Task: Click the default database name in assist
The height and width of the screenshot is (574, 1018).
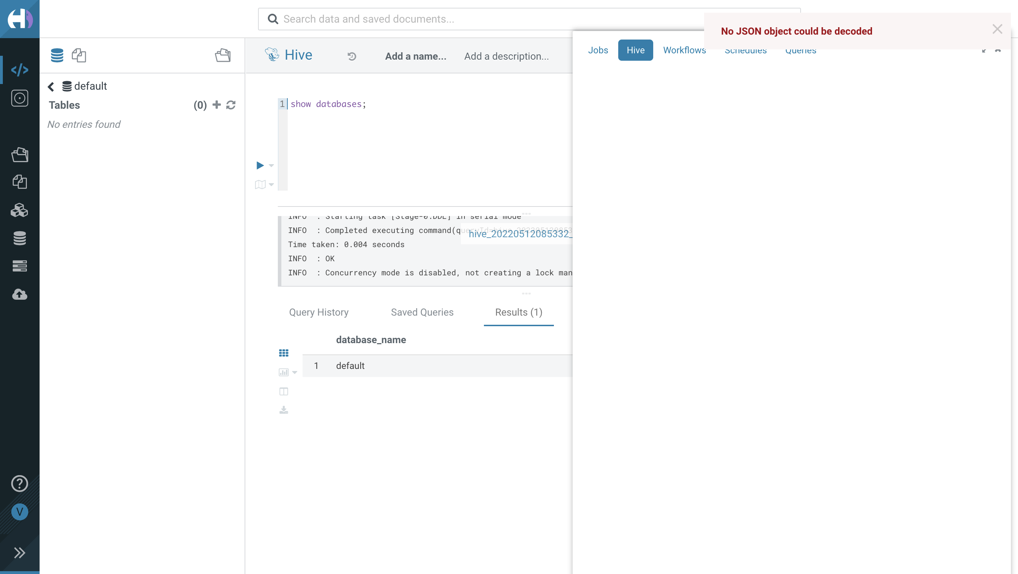Action: [x=90, y=86]
